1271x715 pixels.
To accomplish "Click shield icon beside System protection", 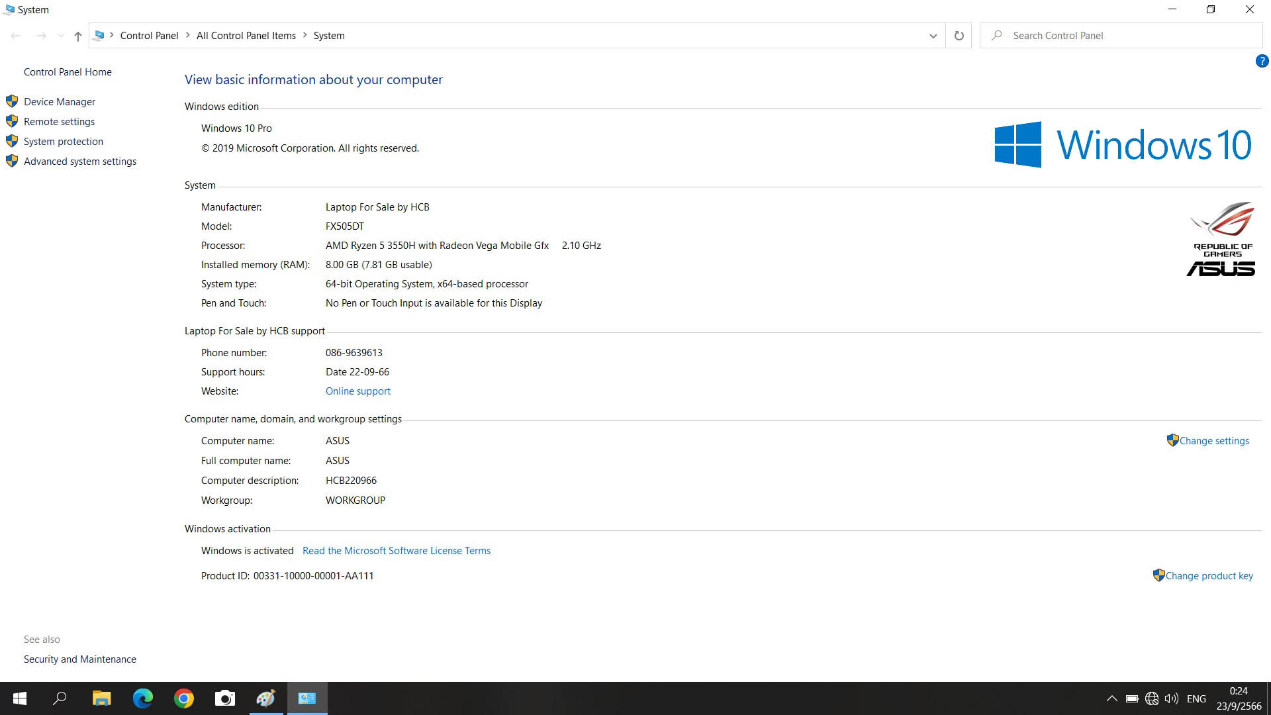I will 12,141.
